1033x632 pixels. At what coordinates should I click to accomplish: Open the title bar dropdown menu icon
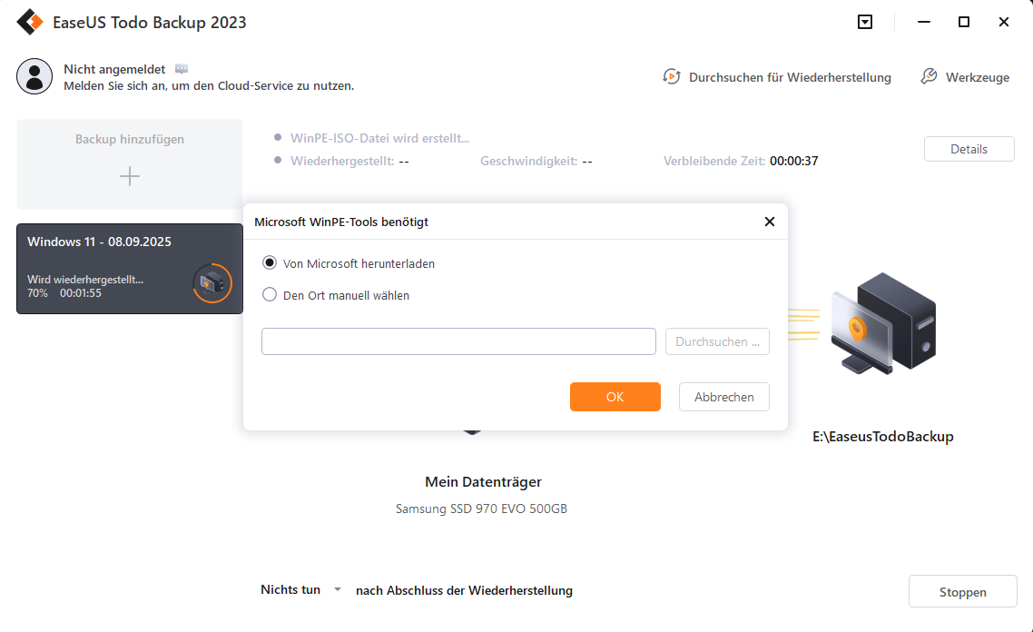[865, 22]
